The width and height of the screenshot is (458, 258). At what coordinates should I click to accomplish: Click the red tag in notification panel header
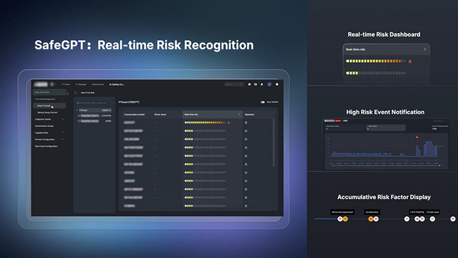click(338, 120)
